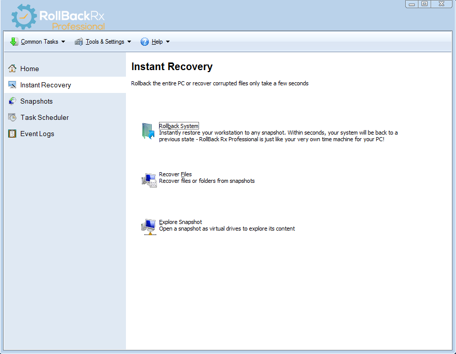Click the Tools & Settings toolbar icon
Viewport: 456px width, 354px height.
pyautogui.click(x=78, y=42)
